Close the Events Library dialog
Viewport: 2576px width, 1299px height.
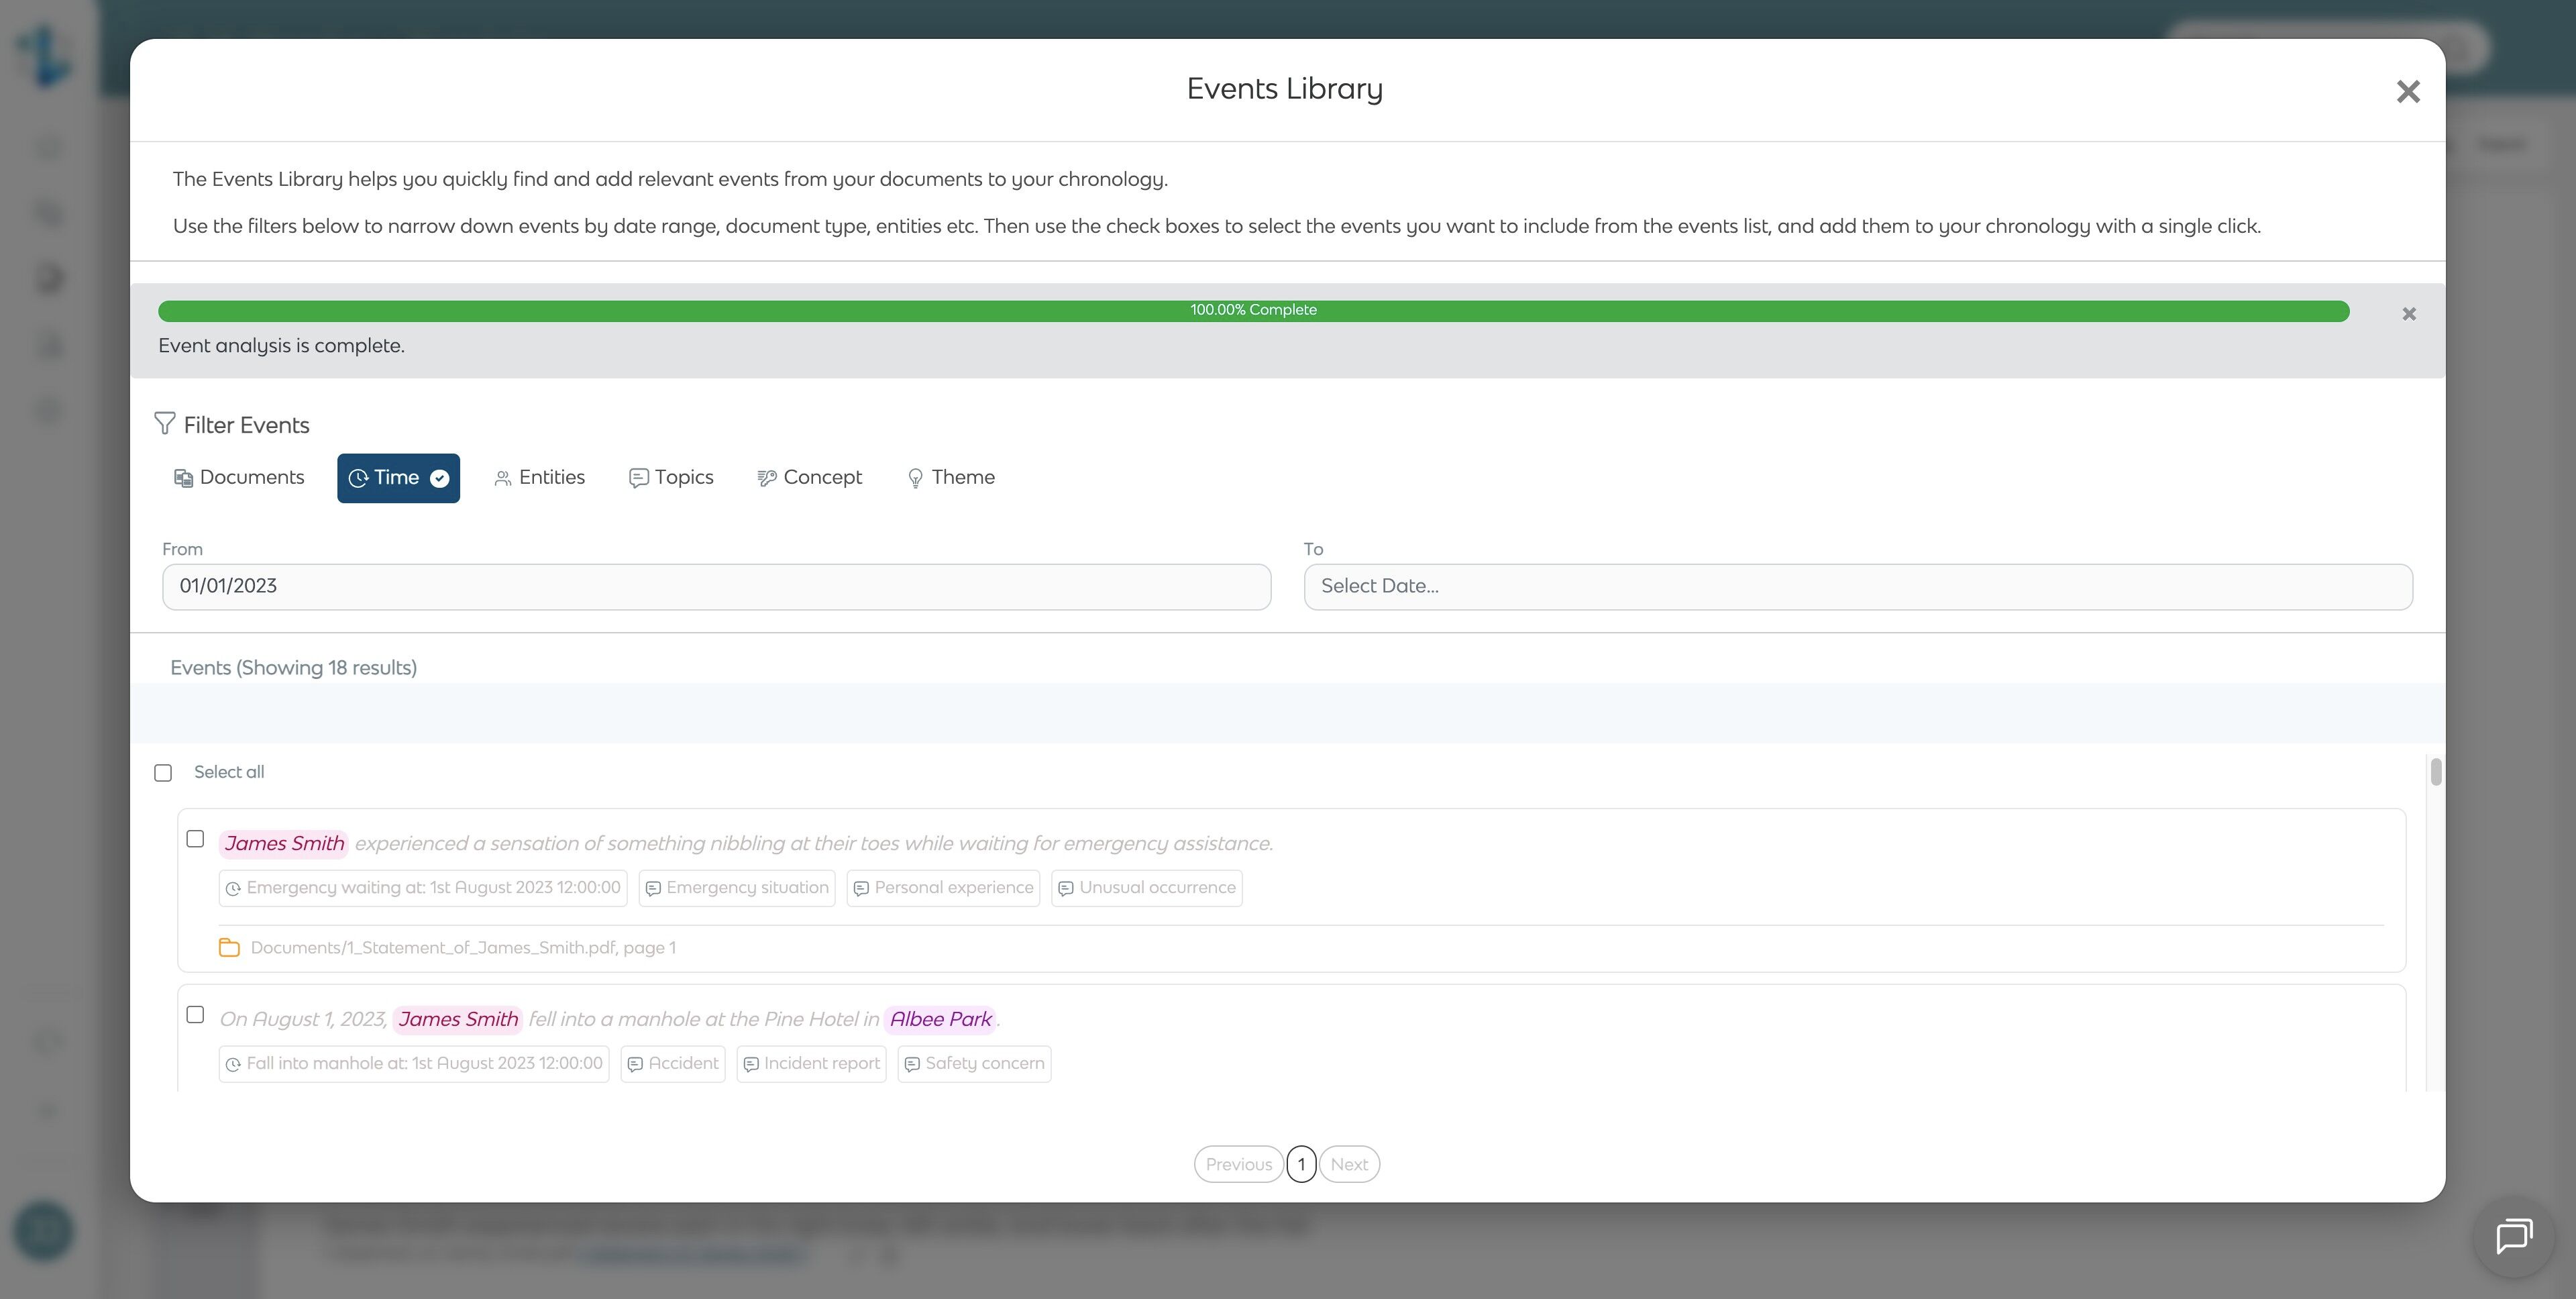[2407, 92]
